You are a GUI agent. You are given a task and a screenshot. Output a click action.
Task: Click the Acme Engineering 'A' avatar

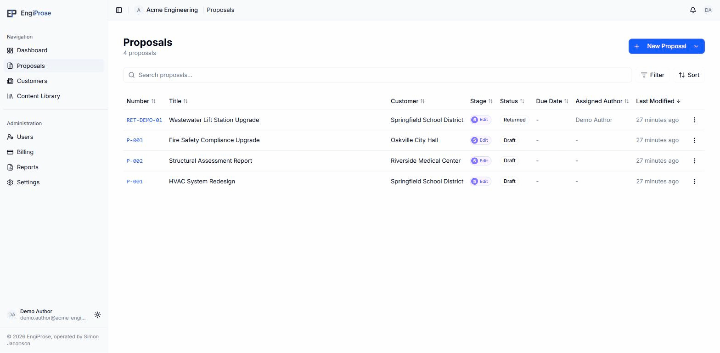(139, 10)
